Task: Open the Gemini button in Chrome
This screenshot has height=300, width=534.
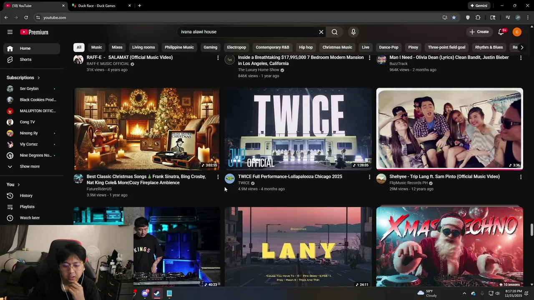Action: pyautogui.click(x=479, y=6)
